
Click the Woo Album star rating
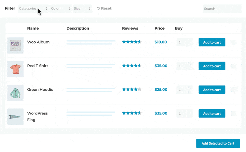(132, 42)
